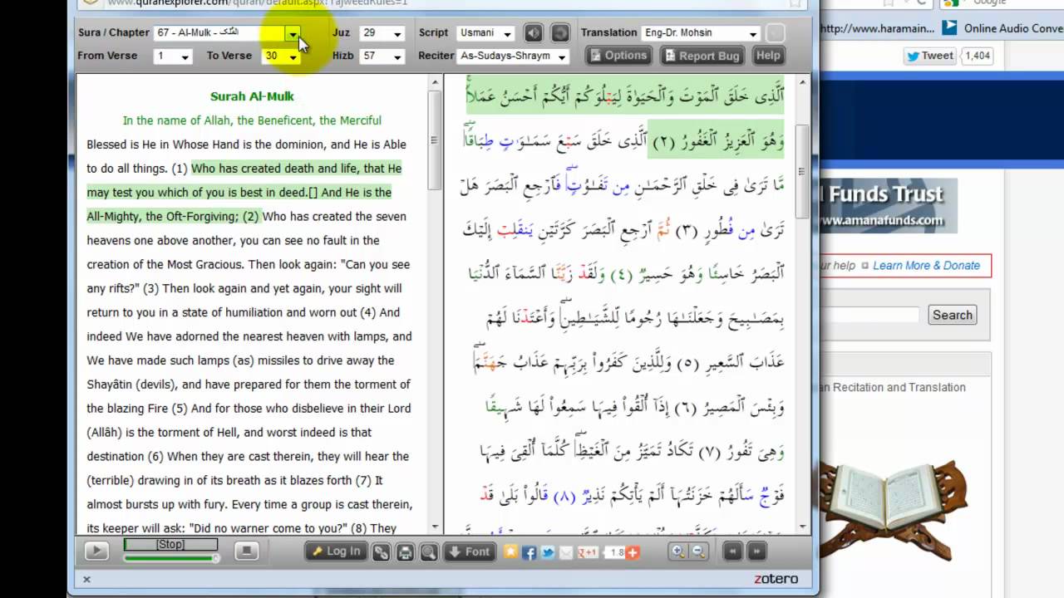This screenshot has height=598, width=1064.
Task: Click the gray icon right of speaker
Action: (560, 33)
